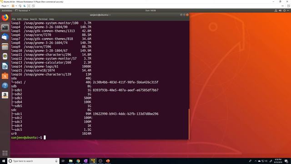Click the sdc1 UUID text 19622990
Screen dimensions: 291x164
[x=125, y=114]
